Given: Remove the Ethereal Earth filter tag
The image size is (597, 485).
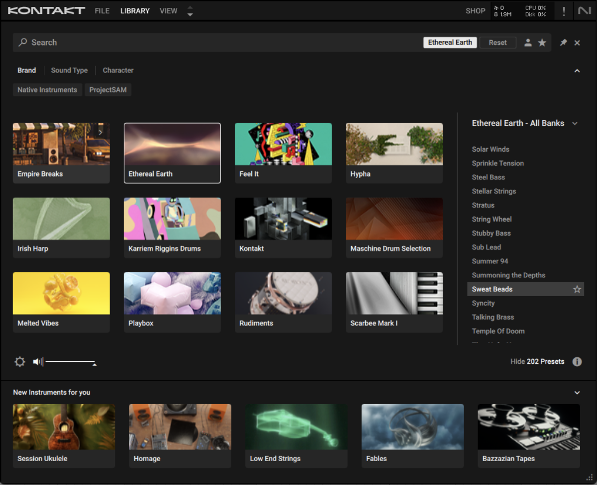Looking at the screenshot, I should pos(450,43).
